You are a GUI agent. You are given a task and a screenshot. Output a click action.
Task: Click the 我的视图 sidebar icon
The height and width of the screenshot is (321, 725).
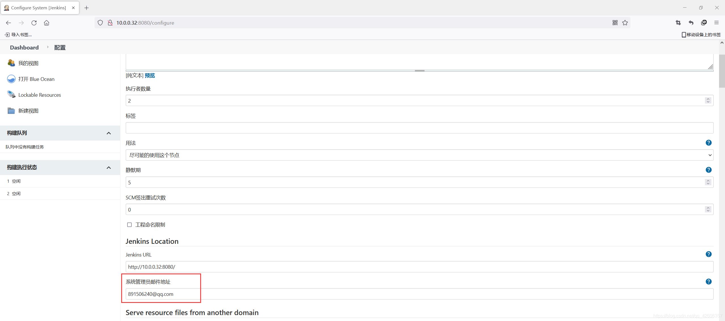11,63
